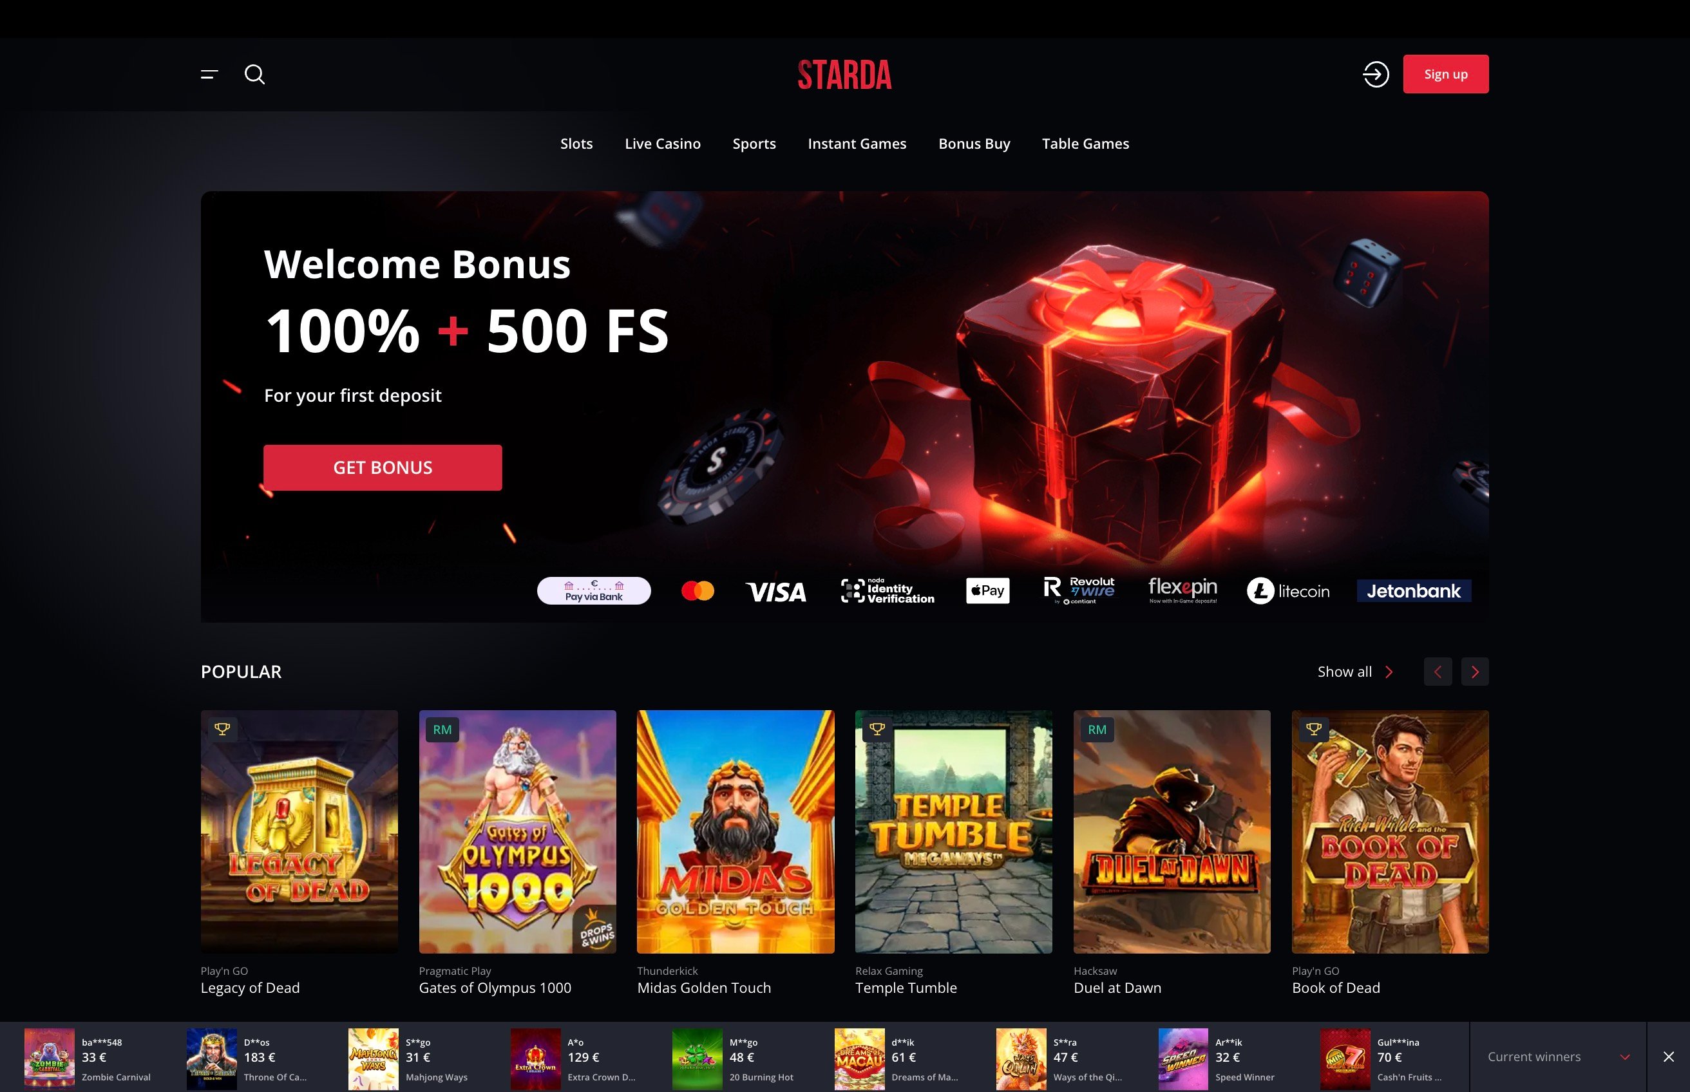Screen dimensions: 1690x1092
Task: Click the GET BONUS button
Action: pyautogui.click(x=383, y=467)
